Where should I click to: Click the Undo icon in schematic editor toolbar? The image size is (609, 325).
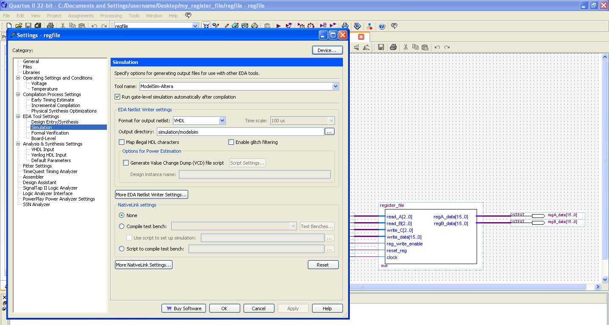437,47
